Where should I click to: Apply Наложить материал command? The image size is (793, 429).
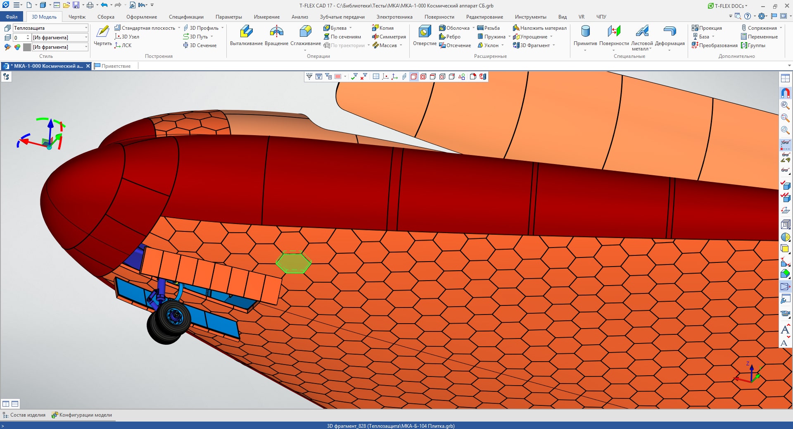click(x=539, y=28)
